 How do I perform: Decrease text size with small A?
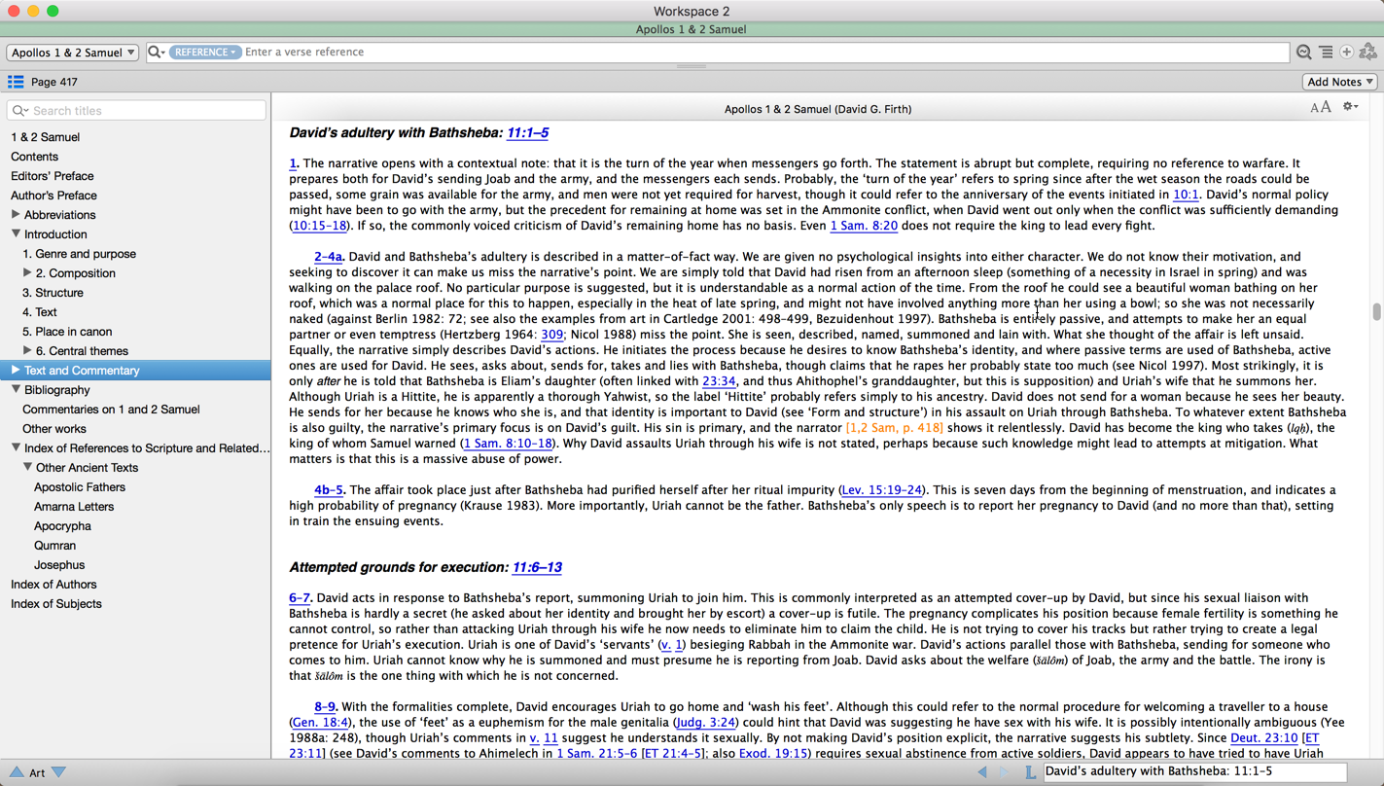[x=1315, y=108]
